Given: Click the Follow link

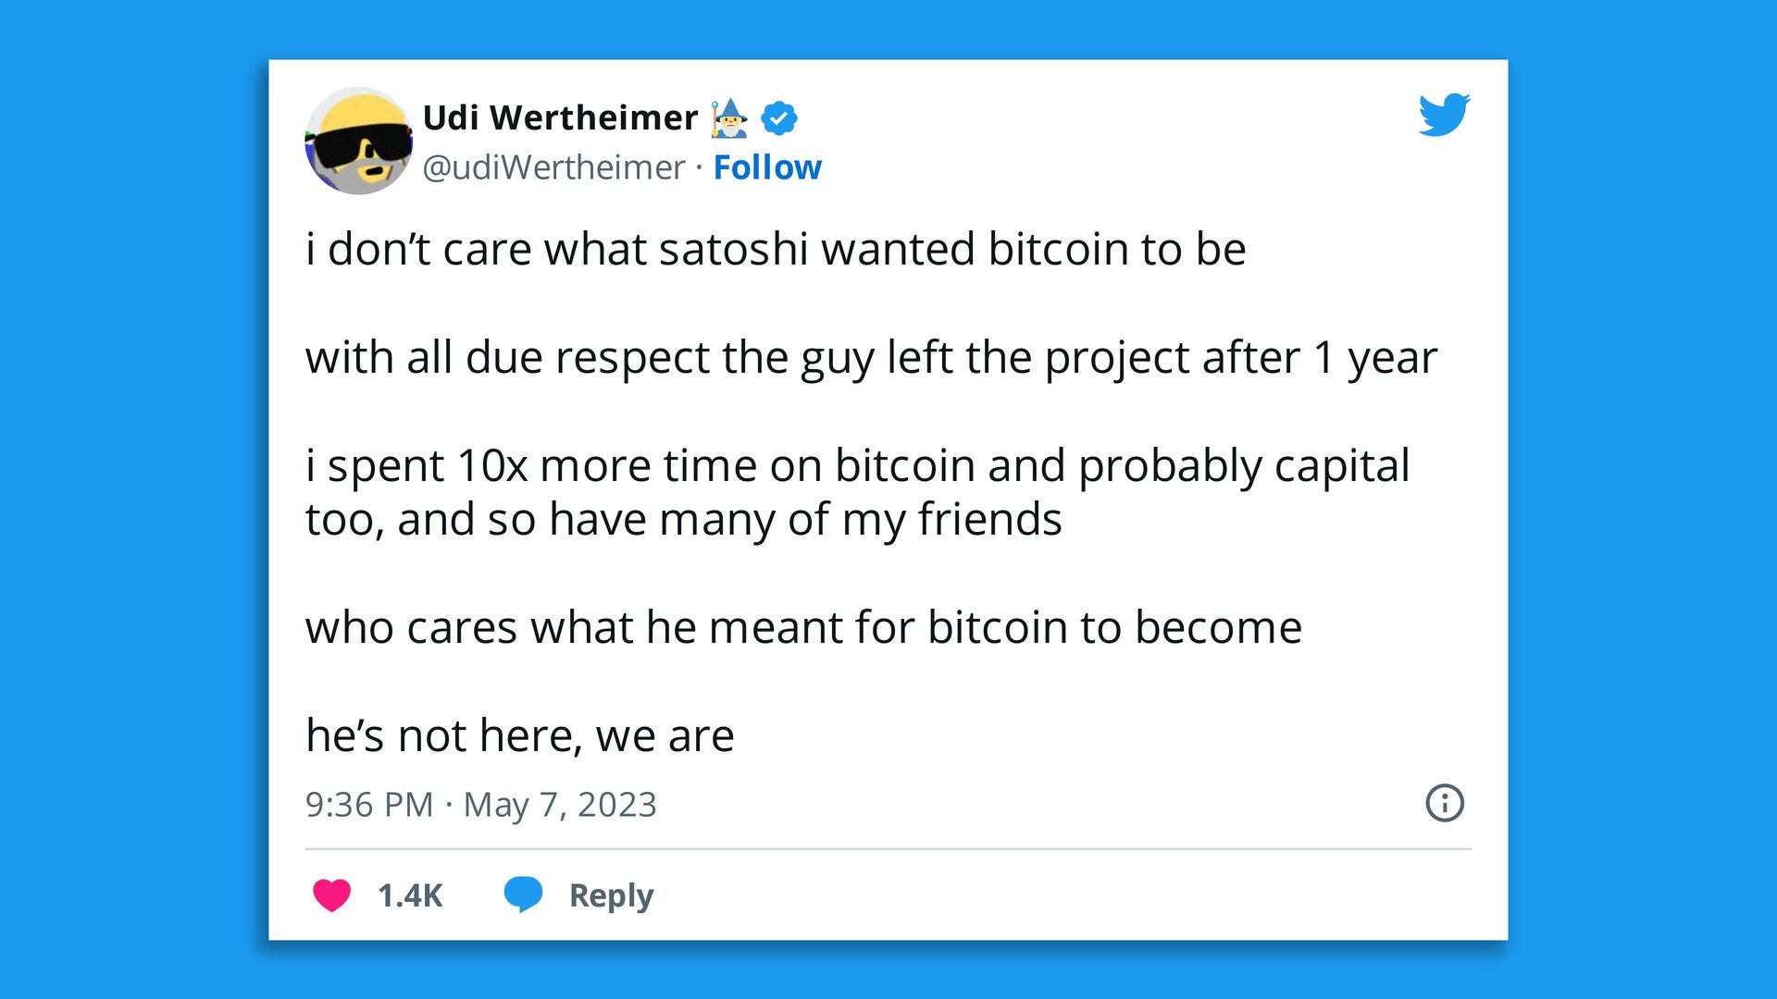Looking at the screenshot, I should click(x=766, y=167).
